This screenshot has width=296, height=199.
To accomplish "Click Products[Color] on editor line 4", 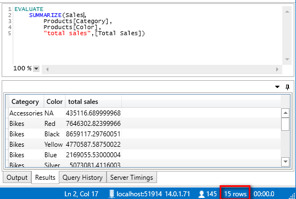I will (x=71, y=27).
